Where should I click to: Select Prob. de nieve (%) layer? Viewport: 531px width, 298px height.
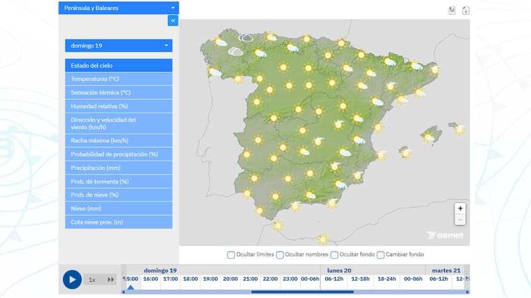(x=119, y=195)
